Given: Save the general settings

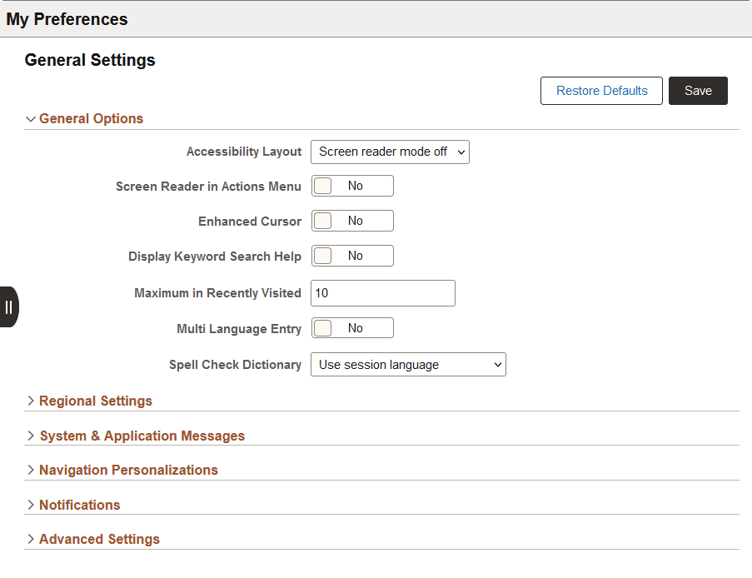Looking at the screenshot, I should pos(698,91).
